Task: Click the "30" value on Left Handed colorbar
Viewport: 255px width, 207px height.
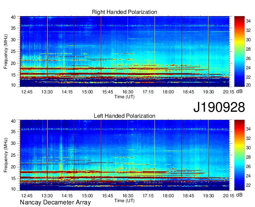Action: (x=248, y=148)
